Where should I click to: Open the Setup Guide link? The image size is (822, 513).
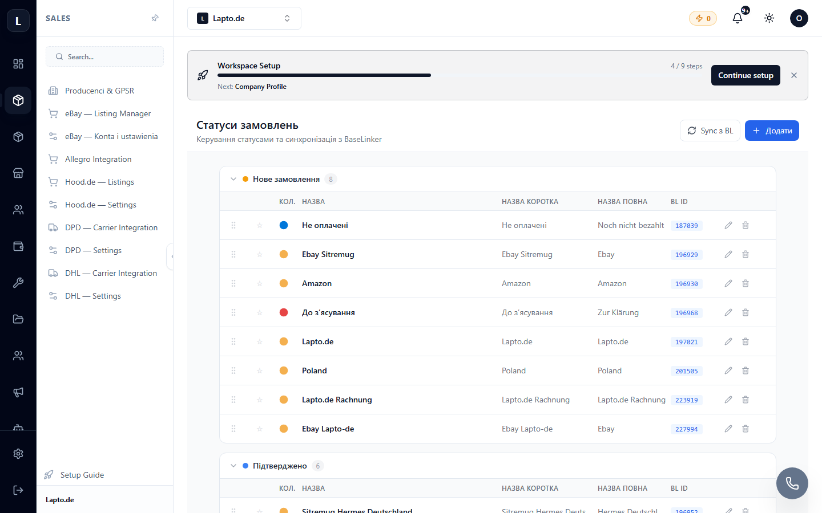(x=75, y=475)
